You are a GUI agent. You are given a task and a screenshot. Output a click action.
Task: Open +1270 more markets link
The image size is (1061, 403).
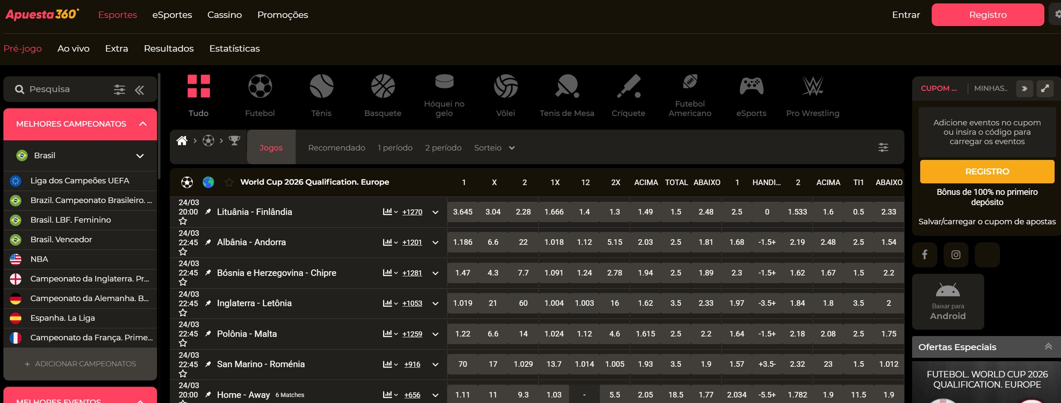(412, 212)
